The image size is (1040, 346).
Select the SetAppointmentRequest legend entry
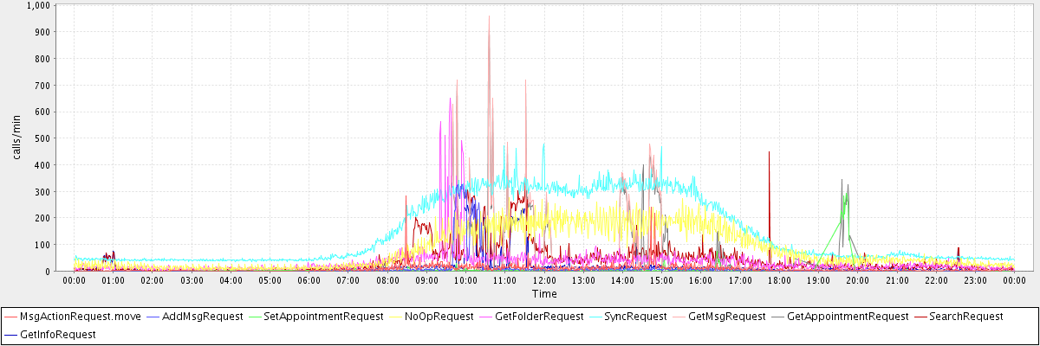tap(322, 317)
